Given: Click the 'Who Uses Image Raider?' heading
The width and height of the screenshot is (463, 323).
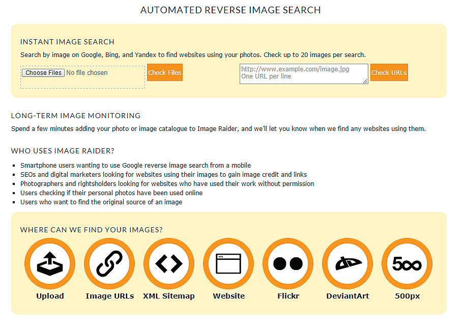Looking at the screenshot, I should tap(63, 151).
